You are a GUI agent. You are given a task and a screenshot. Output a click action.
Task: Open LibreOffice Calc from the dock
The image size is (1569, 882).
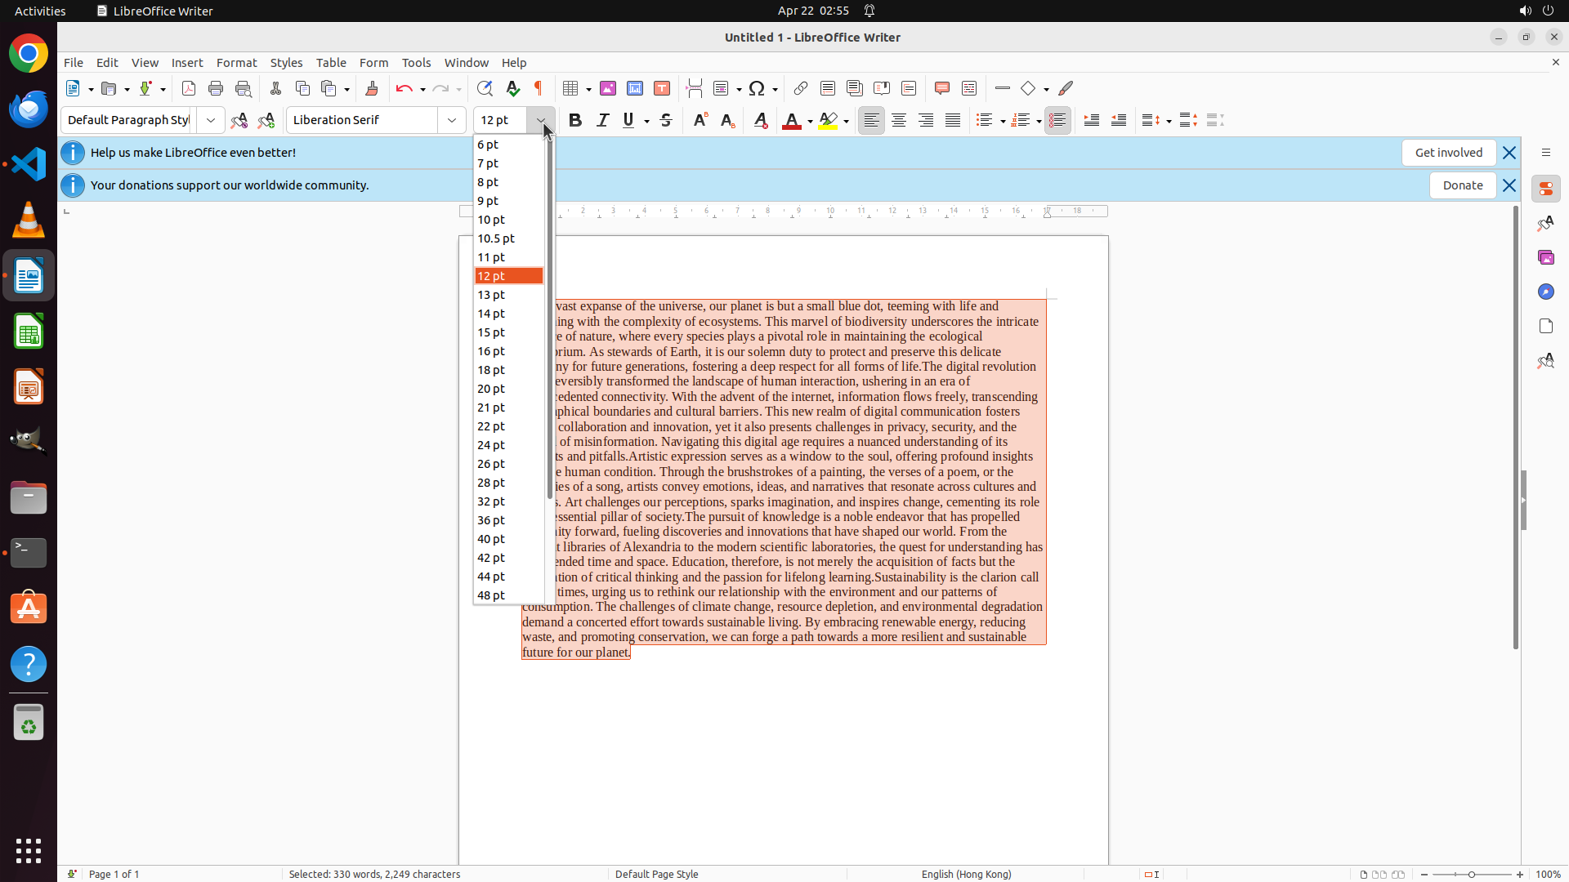(29, 332)
